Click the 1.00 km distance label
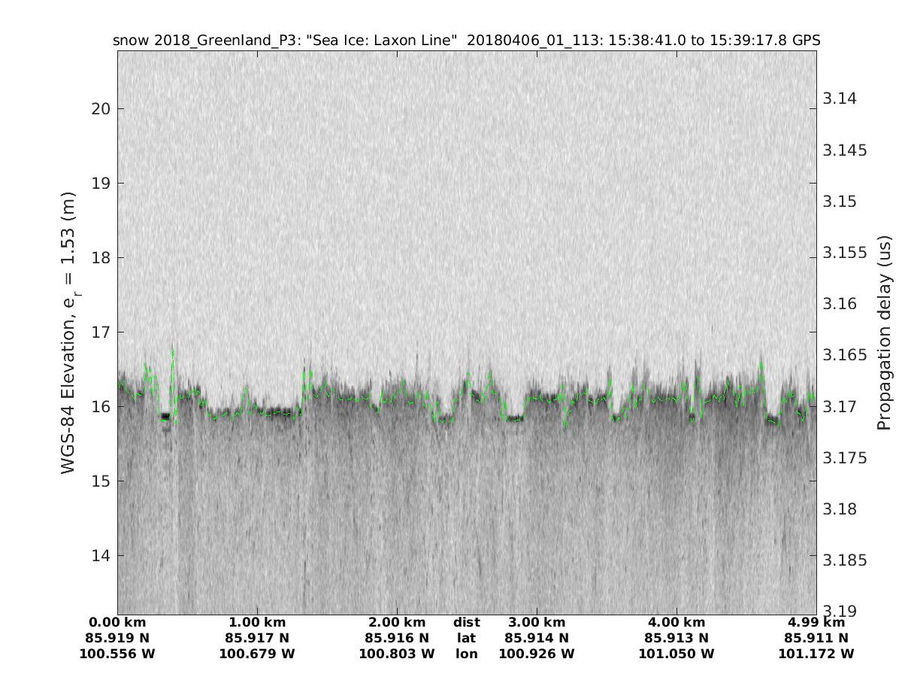 click(257, 623)
